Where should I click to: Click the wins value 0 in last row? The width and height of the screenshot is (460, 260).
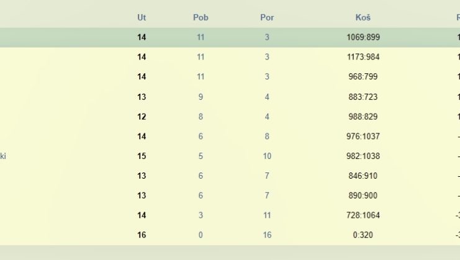coord(201,235)
